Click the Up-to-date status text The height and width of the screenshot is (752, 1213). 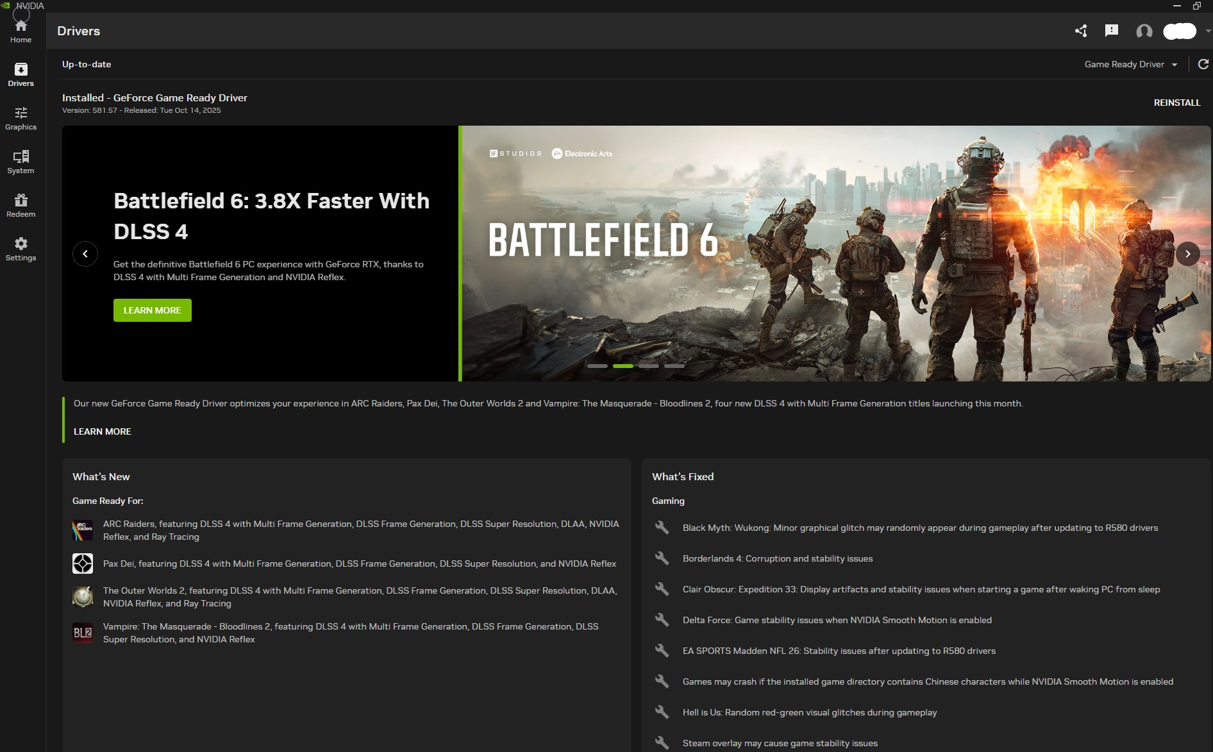point(87,64)
